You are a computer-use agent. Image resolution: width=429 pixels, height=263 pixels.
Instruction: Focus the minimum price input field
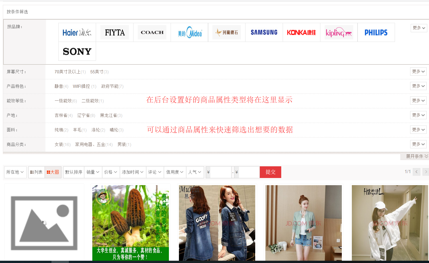click(221, 172)
